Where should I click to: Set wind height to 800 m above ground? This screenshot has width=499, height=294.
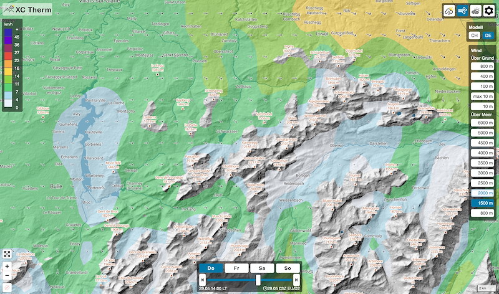tap(482, 66)
